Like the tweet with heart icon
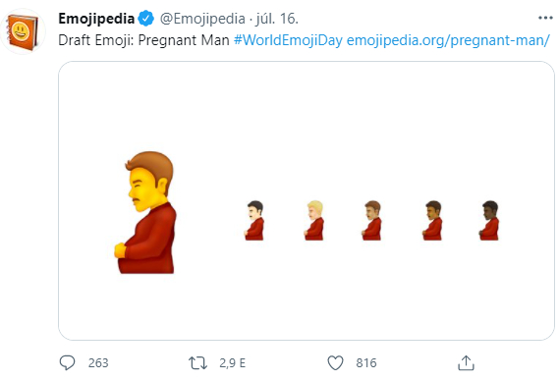Image resolution: width=558 pixels, height=381 pixels. click(x=335, y=363)
